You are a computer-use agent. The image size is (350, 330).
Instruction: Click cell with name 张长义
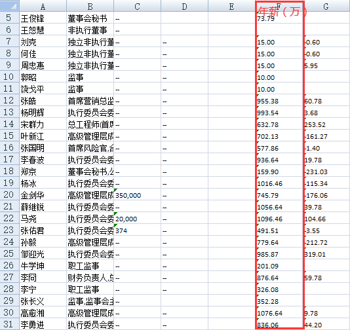[x=43, y=301]
